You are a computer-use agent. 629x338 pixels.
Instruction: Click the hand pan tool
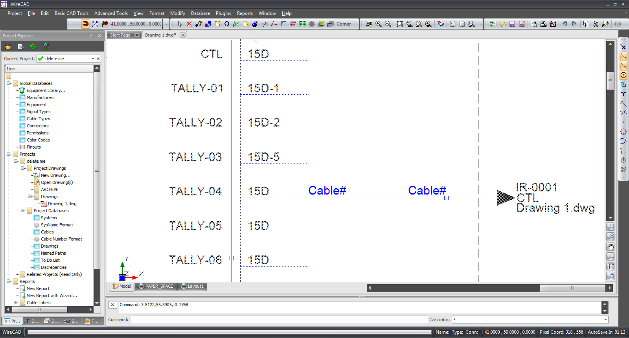(x=369, y=24)
